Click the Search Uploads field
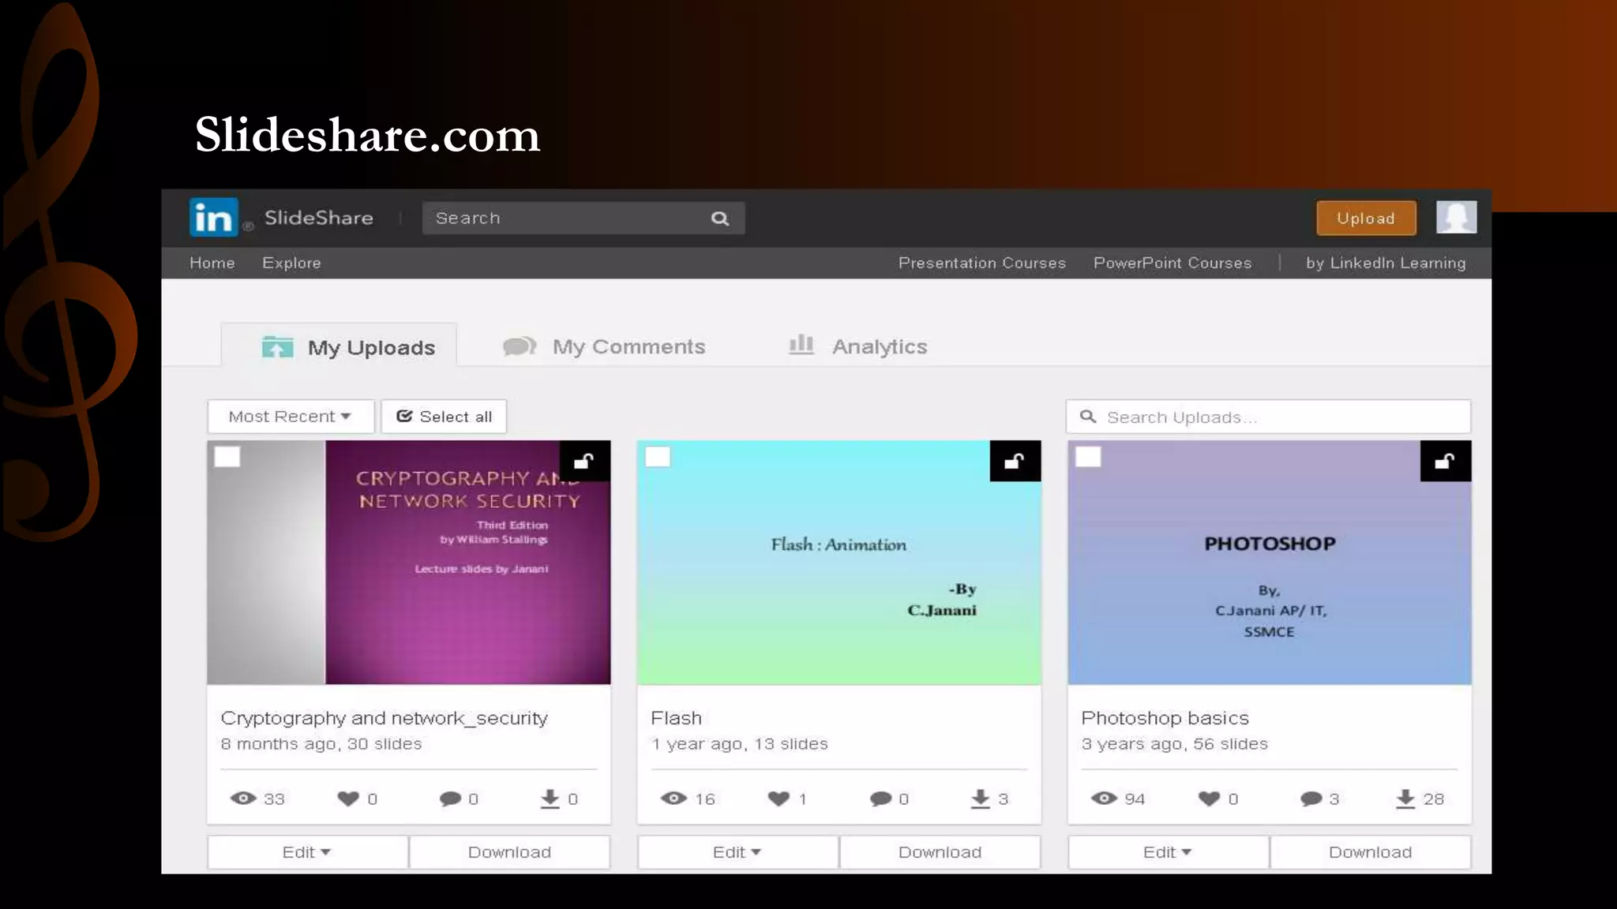Image resolution: width=1617 pixels, height=909 pixels. (x=1268, y=416)
